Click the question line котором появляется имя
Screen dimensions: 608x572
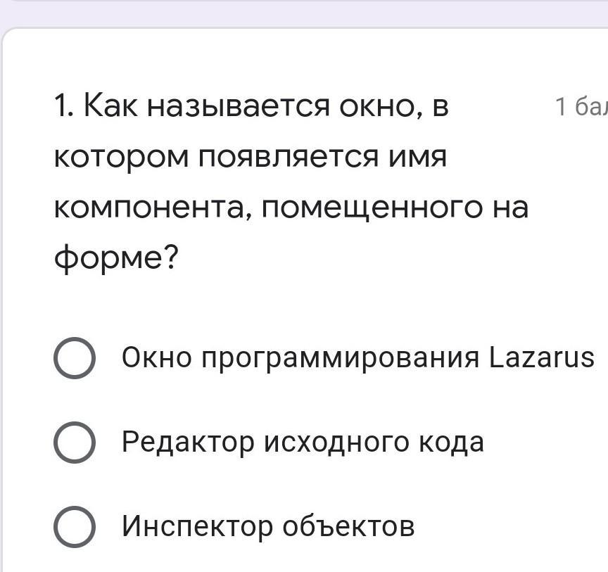coord(251,158)
